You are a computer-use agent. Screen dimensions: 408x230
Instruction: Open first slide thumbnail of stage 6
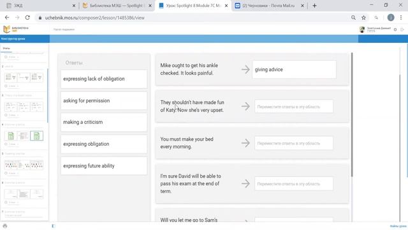(11, 194)
